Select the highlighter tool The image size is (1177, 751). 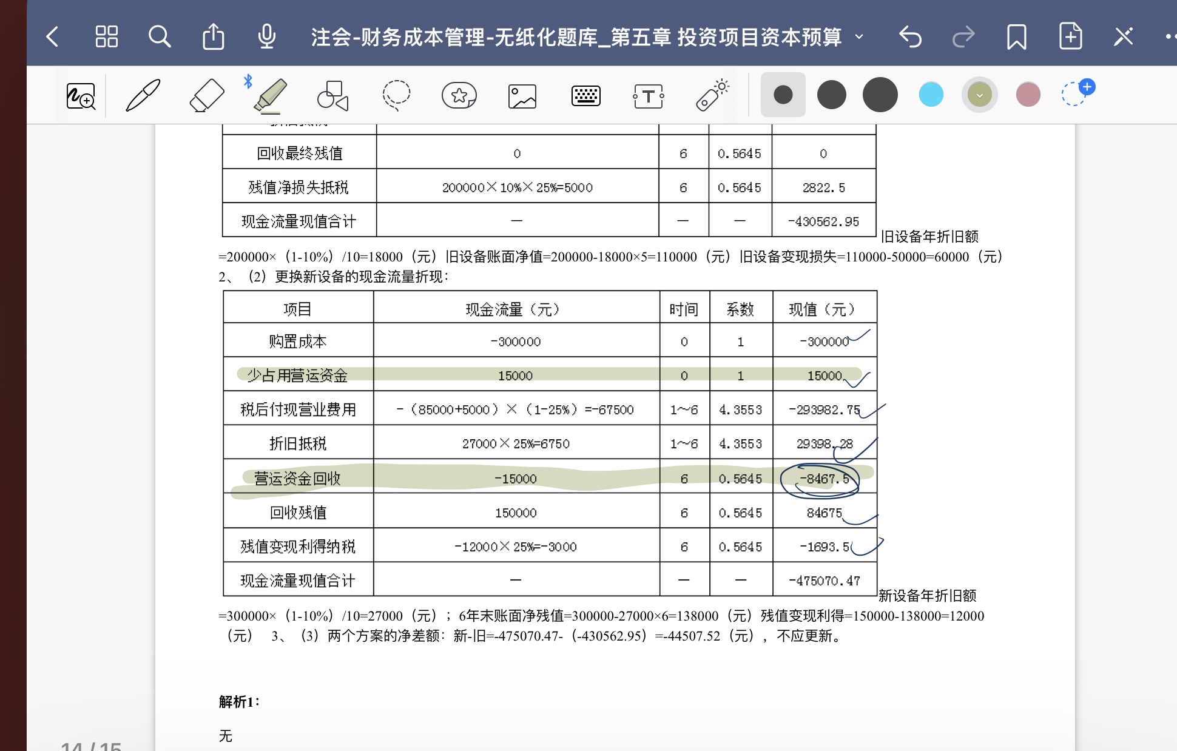tap(270, 95)
